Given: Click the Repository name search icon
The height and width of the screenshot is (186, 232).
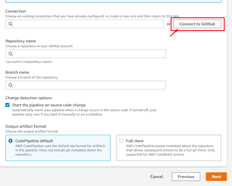Looking at the screenshot, I should pyautogui.click(x=11, y=54).
